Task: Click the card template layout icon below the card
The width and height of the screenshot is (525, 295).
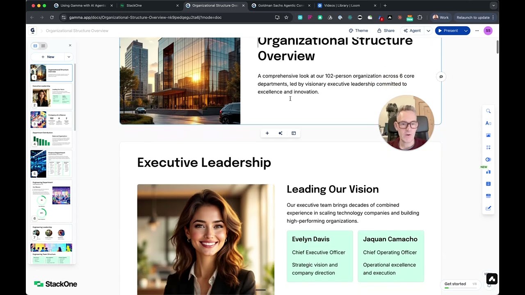Action: click(x=294, y=133)
